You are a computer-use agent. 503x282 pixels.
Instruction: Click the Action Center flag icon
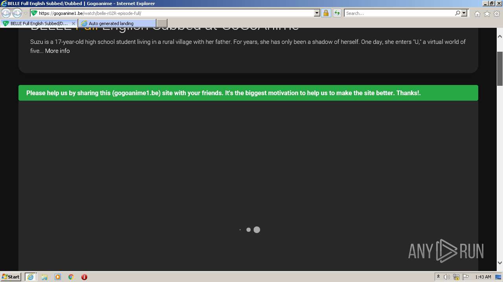pyautogui.click(x=466, y=277)
